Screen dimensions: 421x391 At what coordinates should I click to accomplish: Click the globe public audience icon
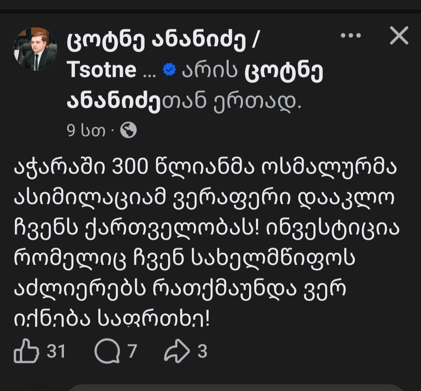tap(128, 131)
